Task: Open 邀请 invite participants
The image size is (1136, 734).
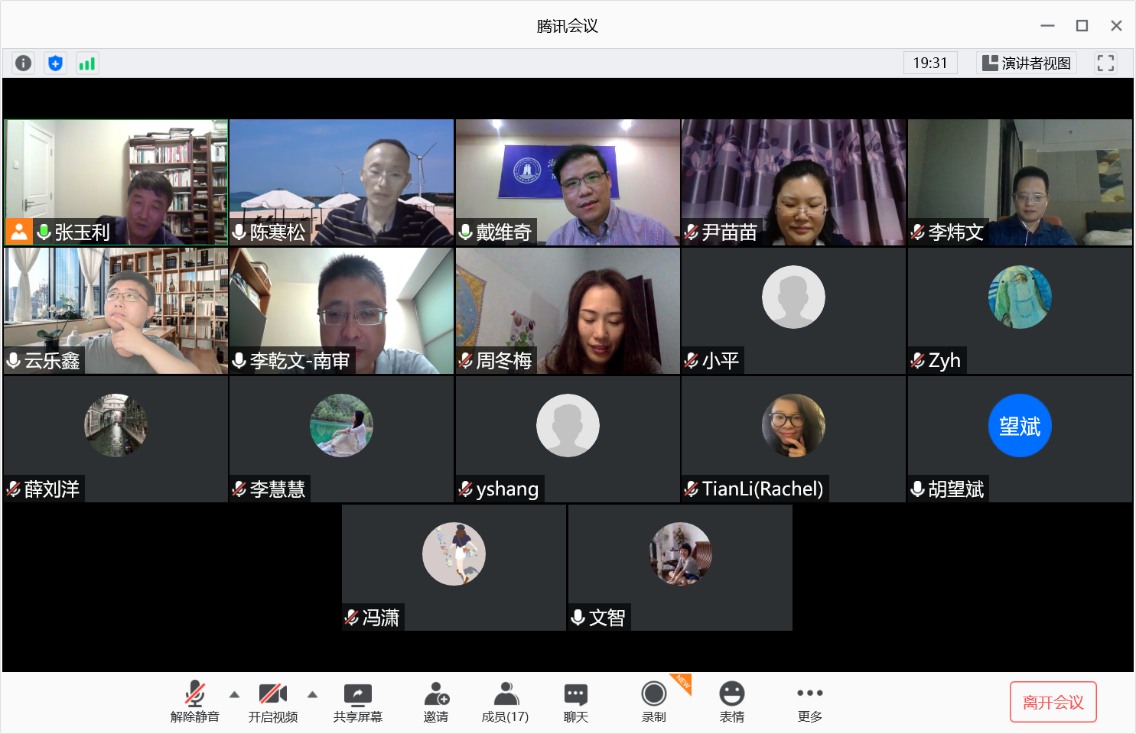Action: (x=436, y=702)
